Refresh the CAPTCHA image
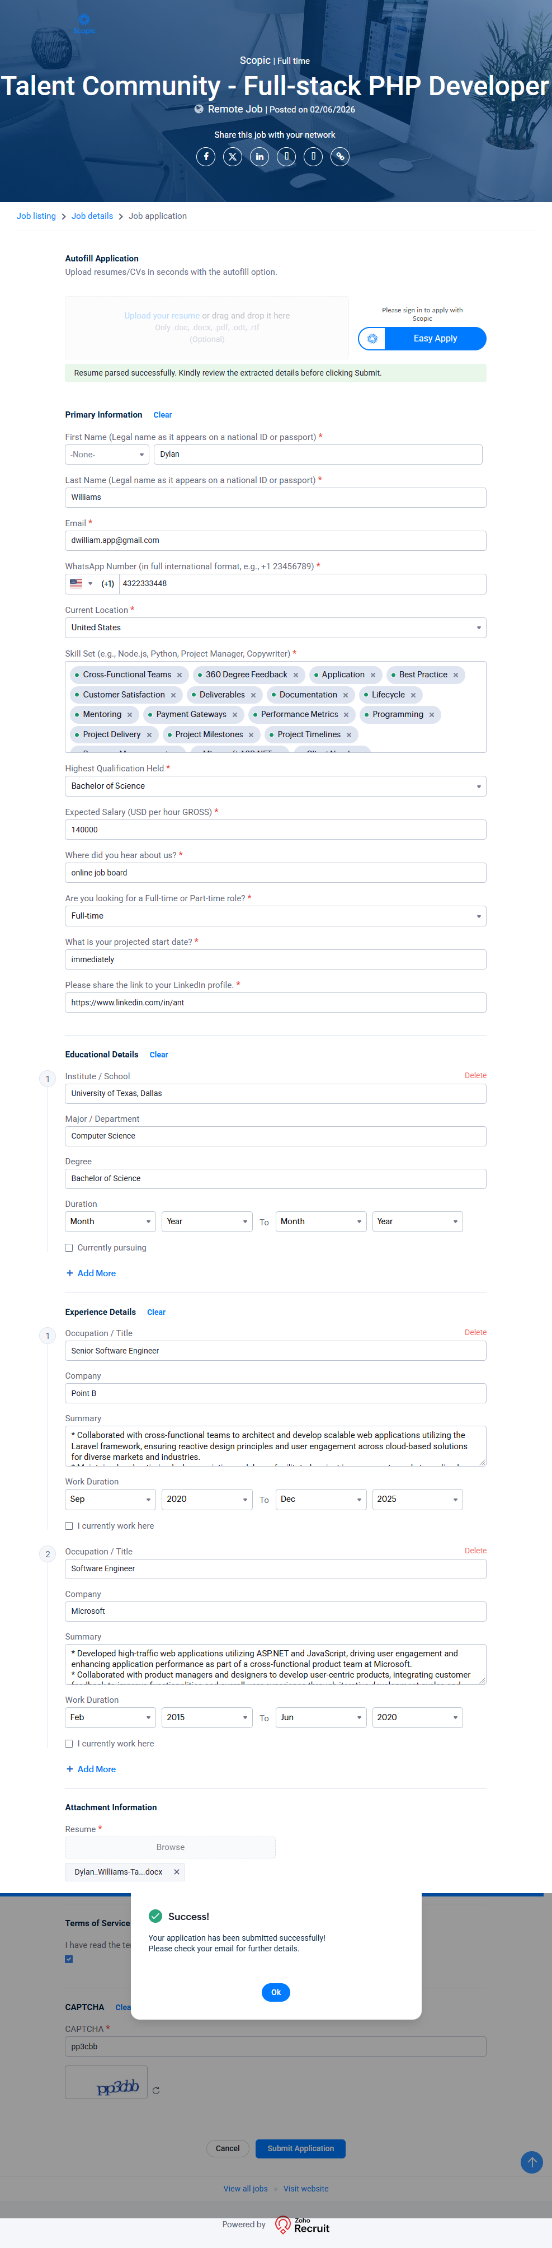The height and width of the screenshot is (2248, 552). point(156,2091)
